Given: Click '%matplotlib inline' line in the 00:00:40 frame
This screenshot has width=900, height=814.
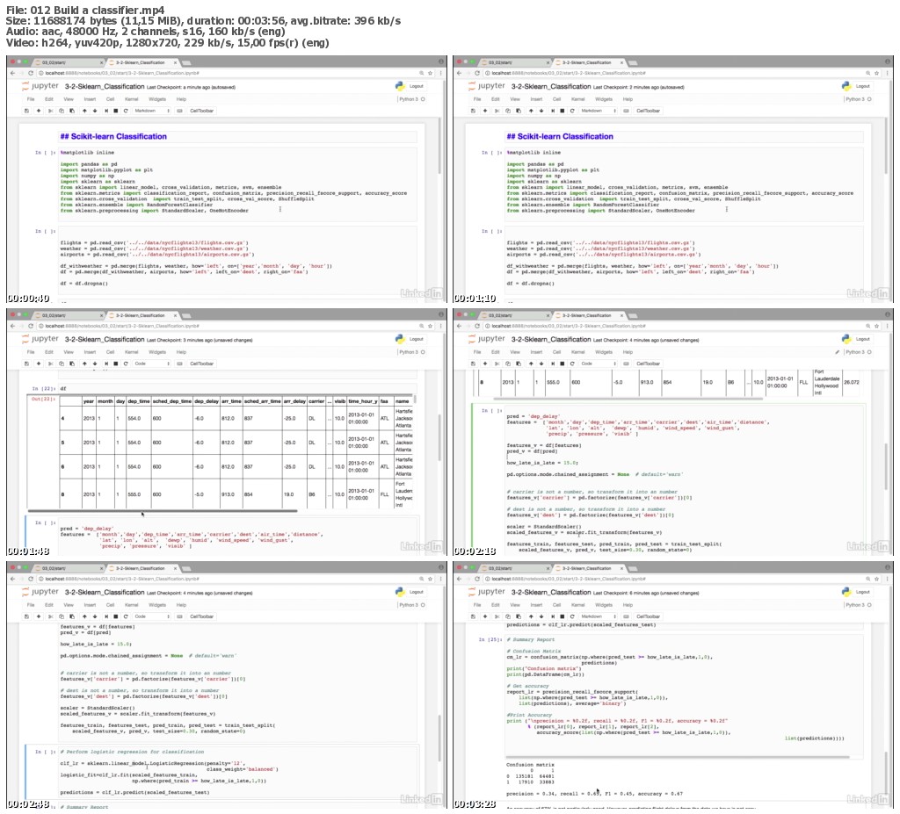Looking at the screenshot, I should (87, 153).
